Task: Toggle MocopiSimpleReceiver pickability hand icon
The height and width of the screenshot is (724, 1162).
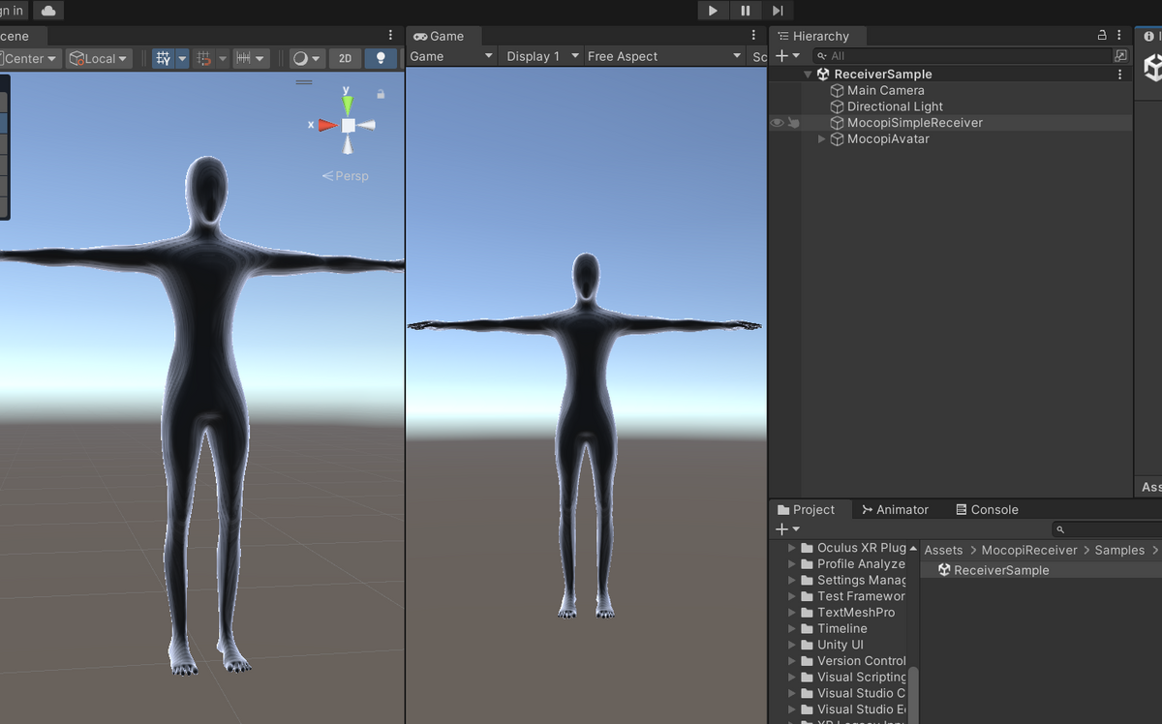Action: tap(793, 123)
